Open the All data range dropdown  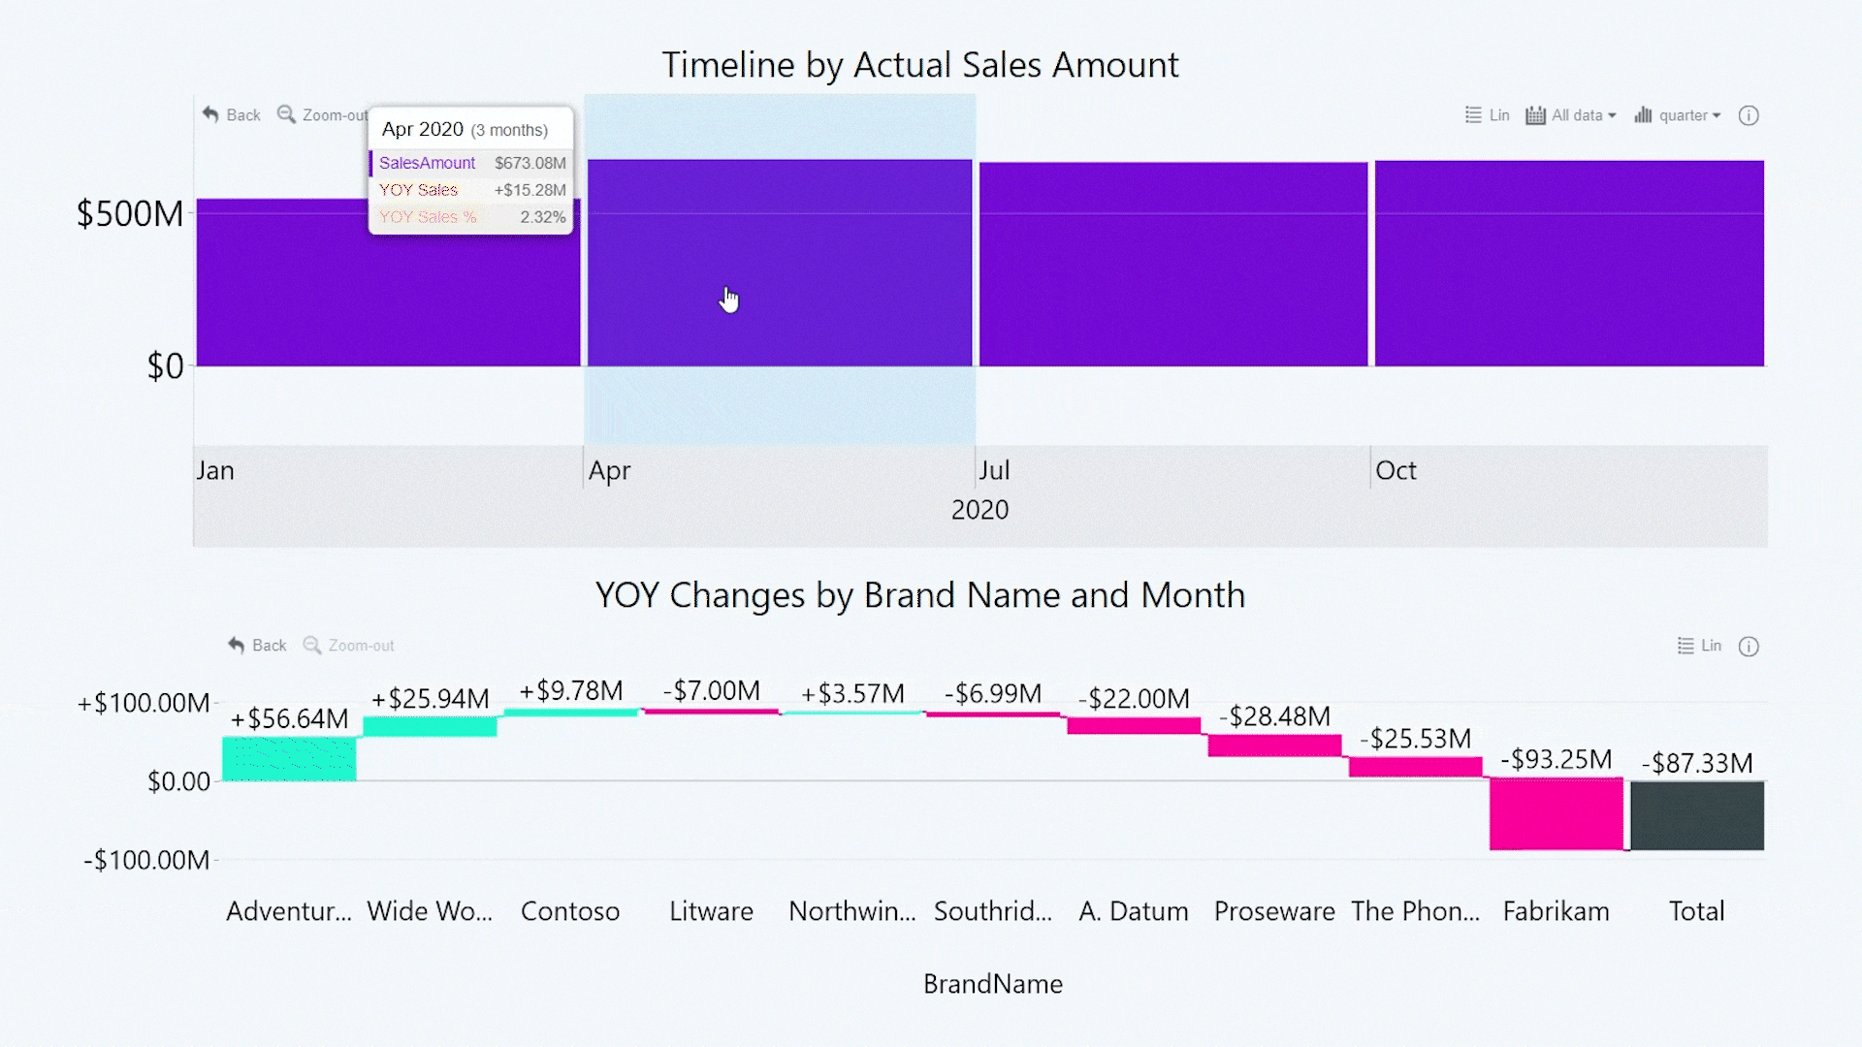(1571, 115)
